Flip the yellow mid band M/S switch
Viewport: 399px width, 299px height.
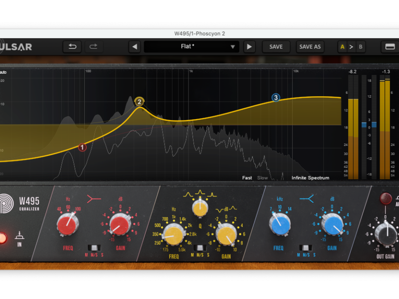[x=200, y=248]
